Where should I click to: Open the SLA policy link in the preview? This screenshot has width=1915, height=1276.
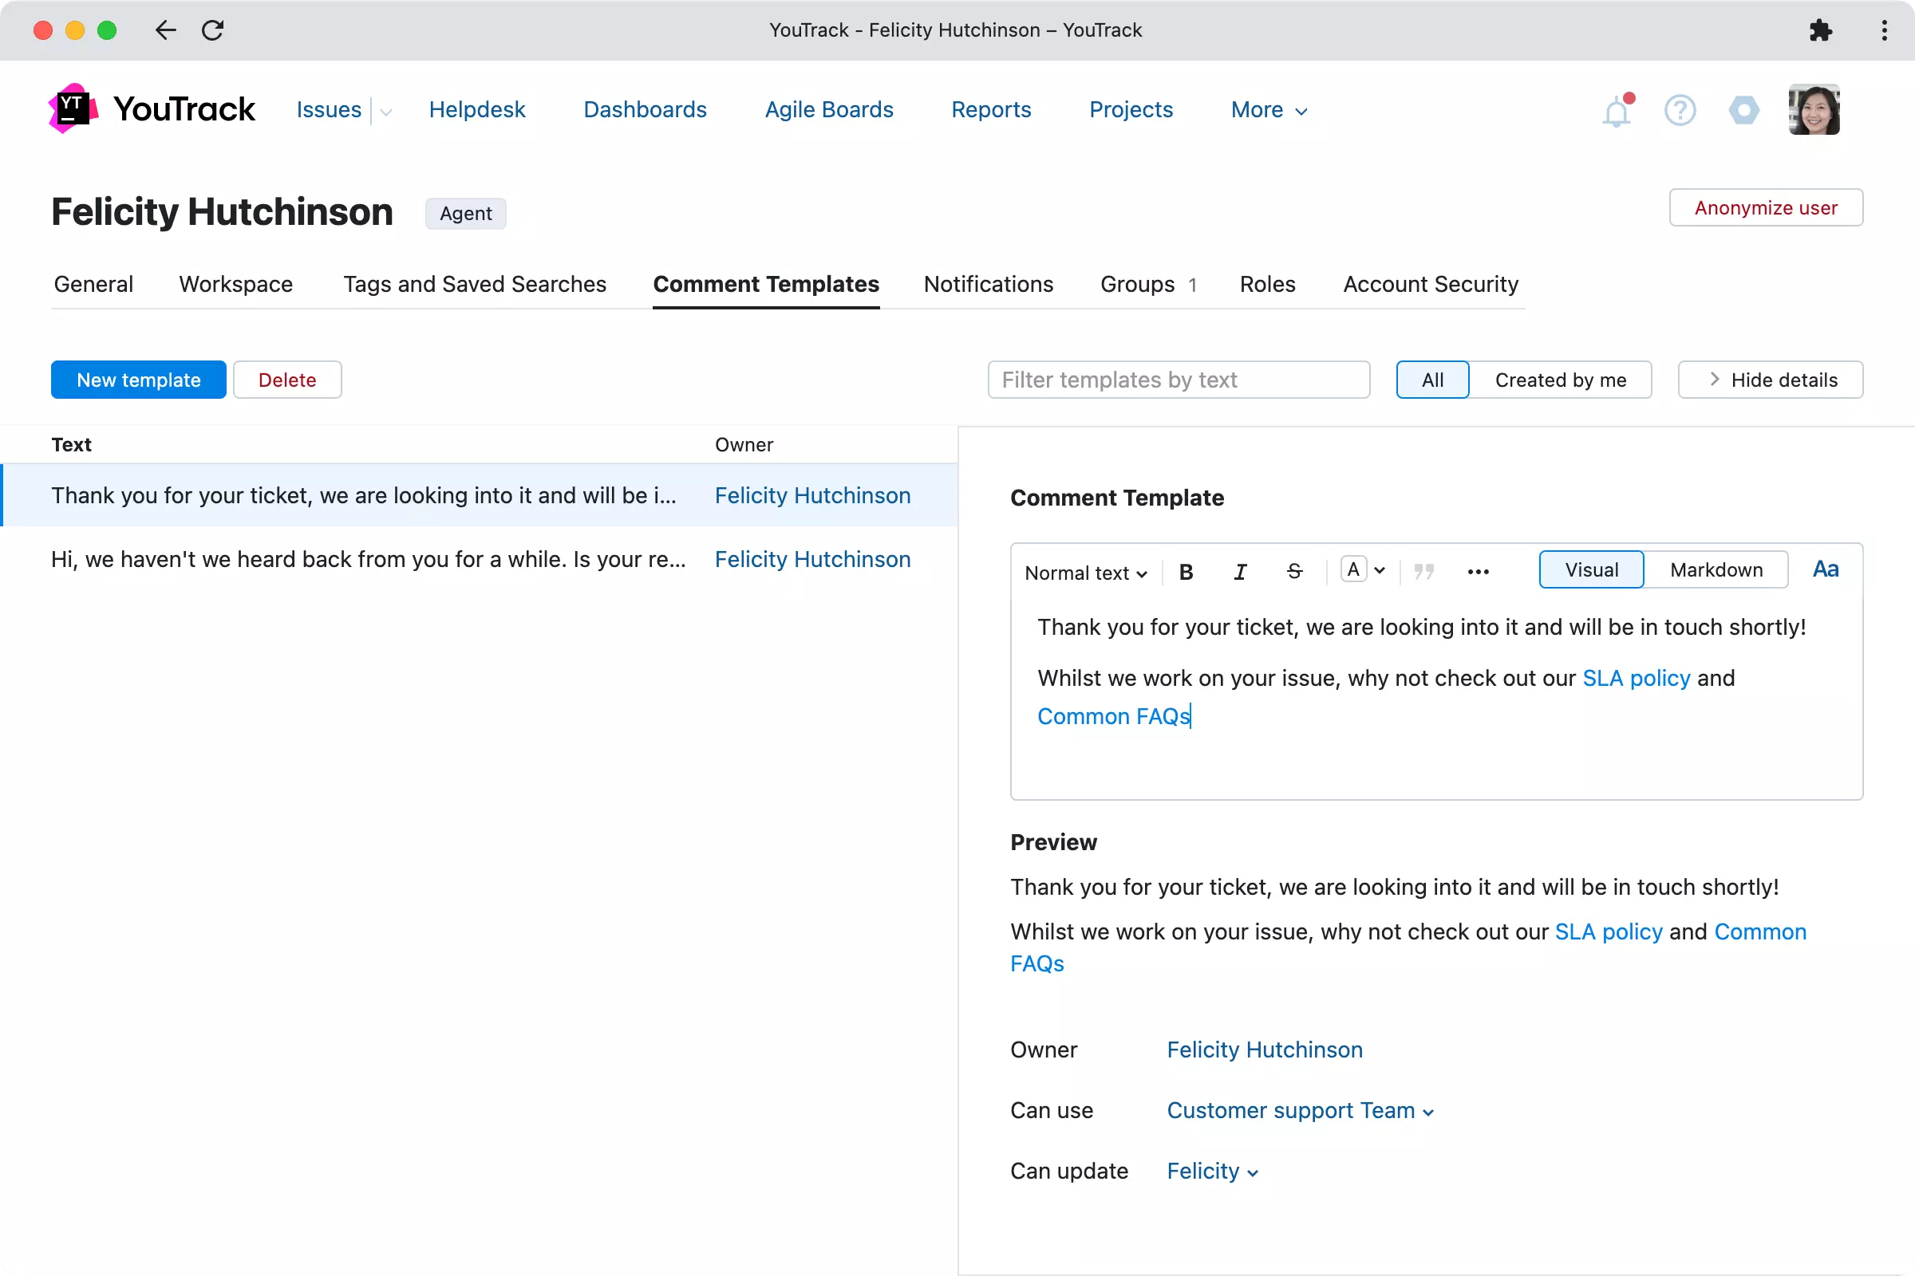pos(1608,931)
